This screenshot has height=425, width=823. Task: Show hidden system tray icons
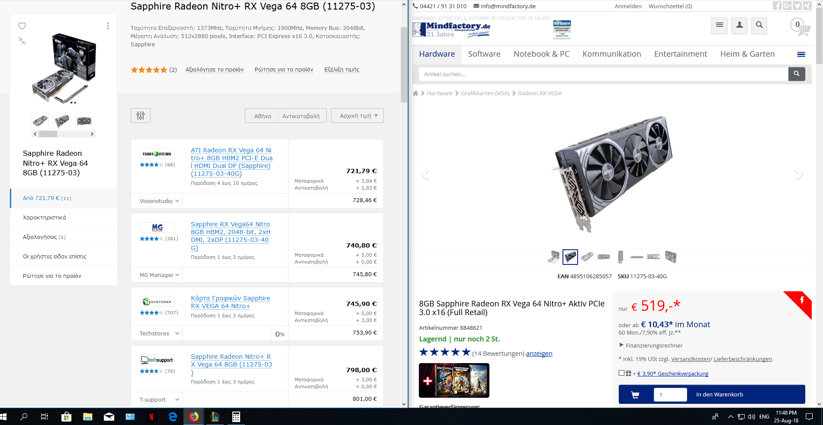pos(730,417)
